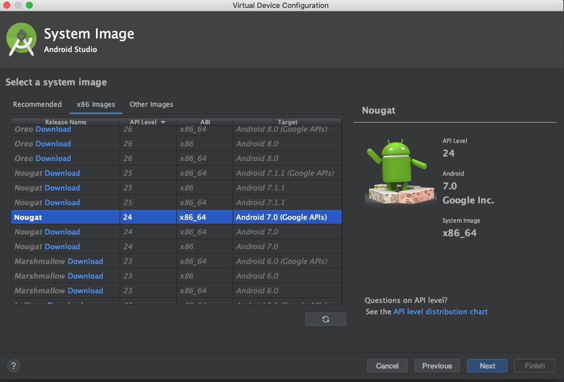Click the 'Google Inc.' vendor text
Screen dimensions: 564x382
tap(468, 201)
